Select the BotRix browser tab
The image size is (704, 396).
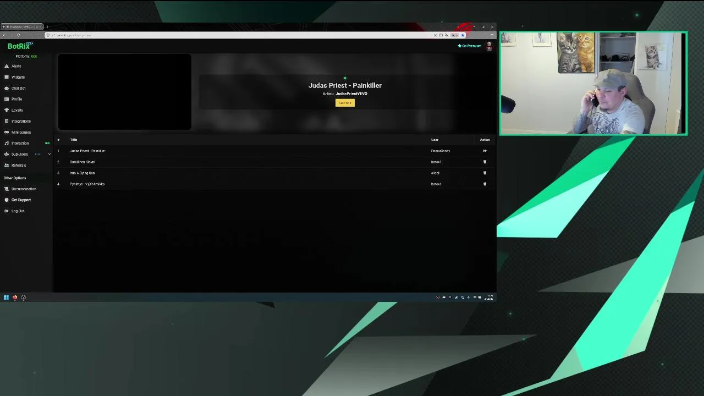click(22, 26)
